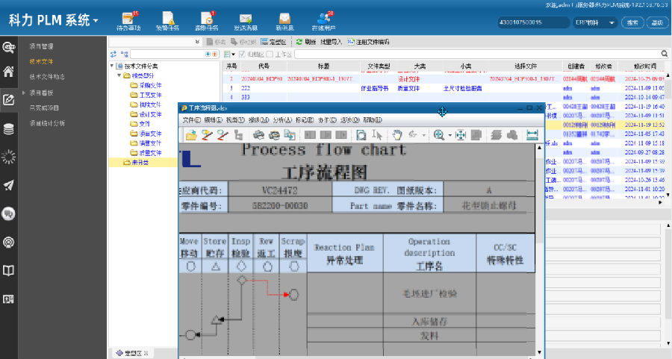Open the 发送消息 envelope icon

(x=245, y=20)
